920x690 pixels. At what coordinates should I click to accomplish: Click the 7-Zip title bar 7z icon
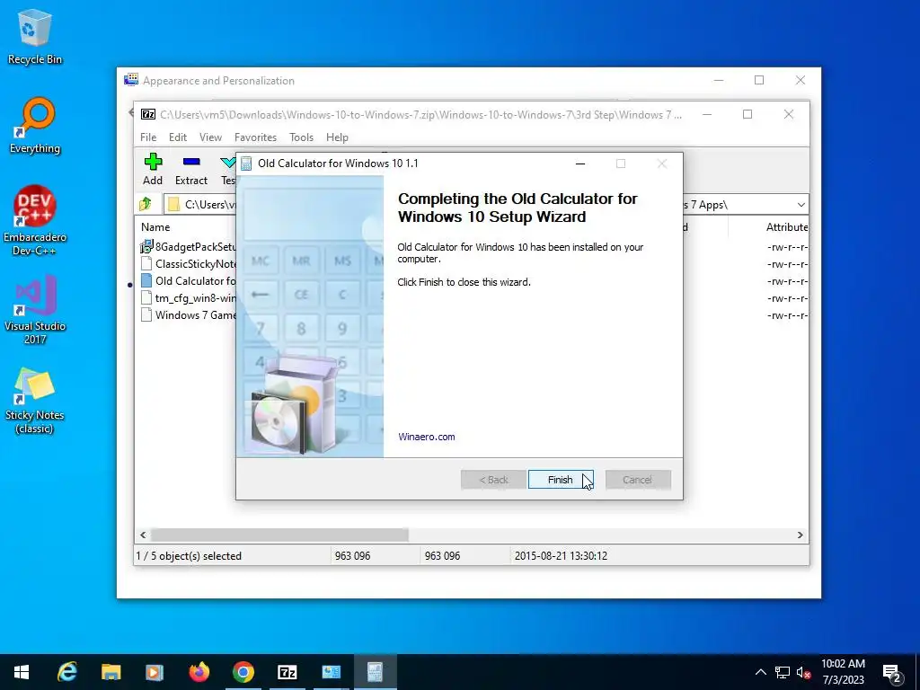148,114
